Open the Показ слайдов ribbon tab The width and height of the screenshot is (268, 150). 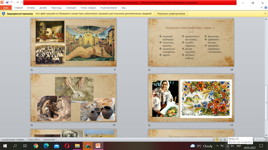click(88, 8)
